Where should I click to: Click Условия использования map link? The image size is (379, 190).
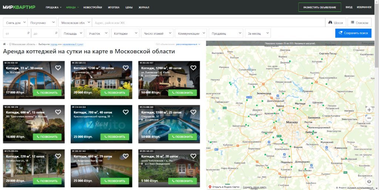click(361, 187)
